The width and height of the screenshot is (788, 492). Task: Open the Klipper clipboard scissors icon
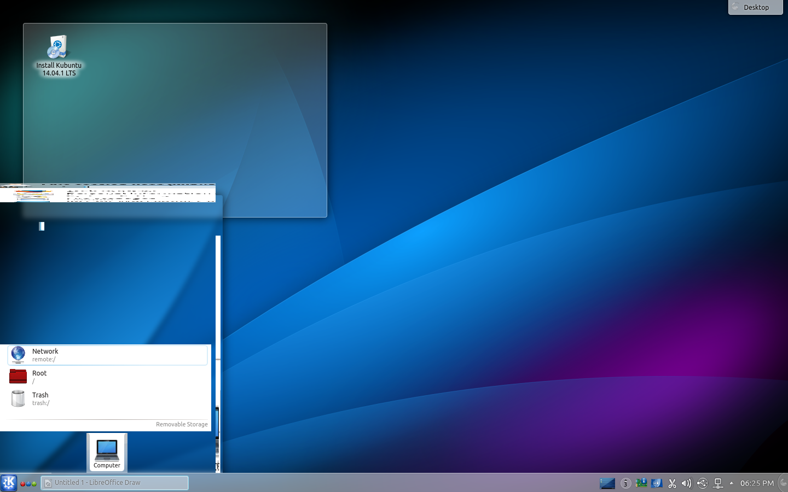672,483
